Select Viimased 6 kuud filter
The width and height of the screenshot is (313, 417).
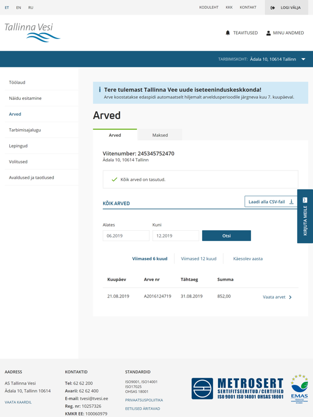(150, 258)
